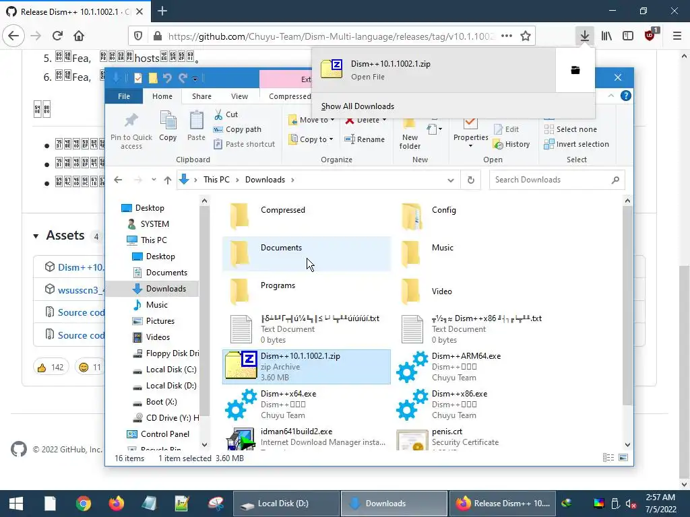
Task: Toggle Firefox sidebar icon
Action: pos(628,36)
